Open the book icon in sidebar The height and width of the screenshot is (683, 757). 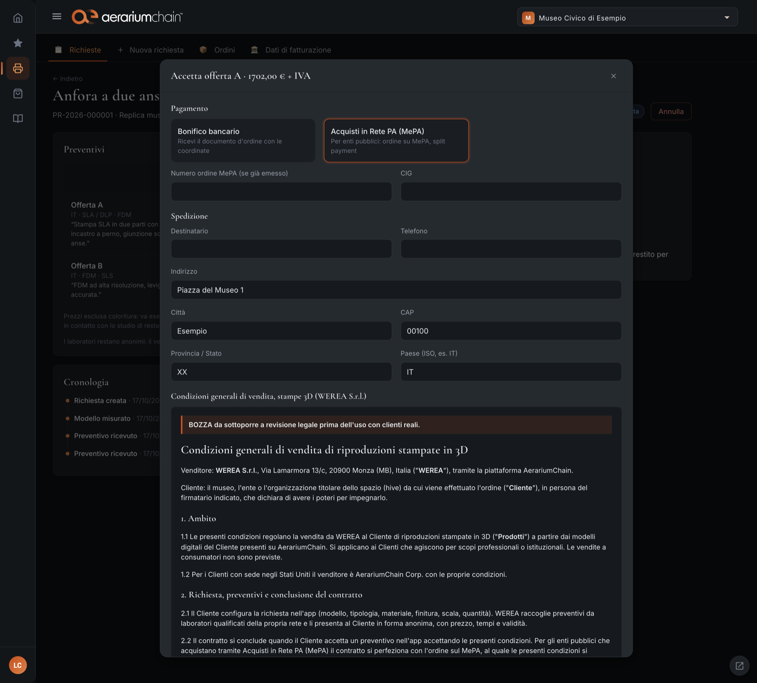(x=18, y=118)
